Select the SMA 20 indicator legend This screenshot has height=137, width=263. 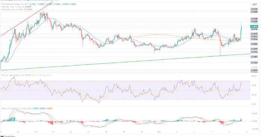pyautogui.click(x=13, y=7)
